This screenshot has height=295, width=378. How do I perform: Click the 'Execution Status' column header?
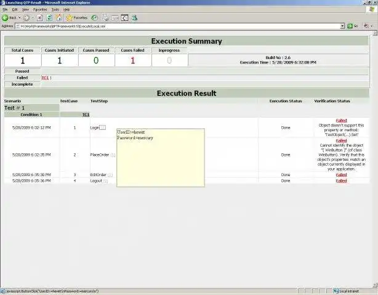(x=286, y=101)
